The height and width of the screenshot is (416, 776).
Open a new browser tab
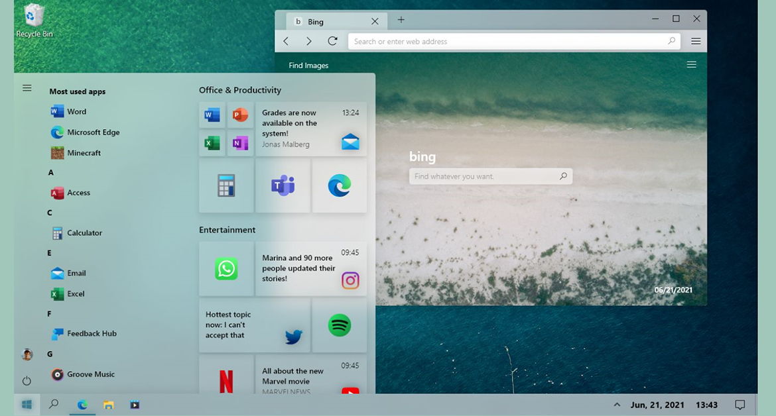[x=401, y=21]
